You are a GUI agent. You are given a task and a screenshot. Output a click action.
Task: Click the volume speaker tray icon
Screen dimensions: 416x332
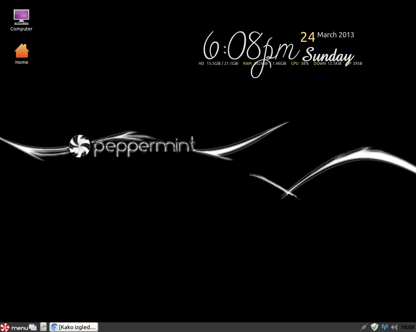(x=394, y=327)
